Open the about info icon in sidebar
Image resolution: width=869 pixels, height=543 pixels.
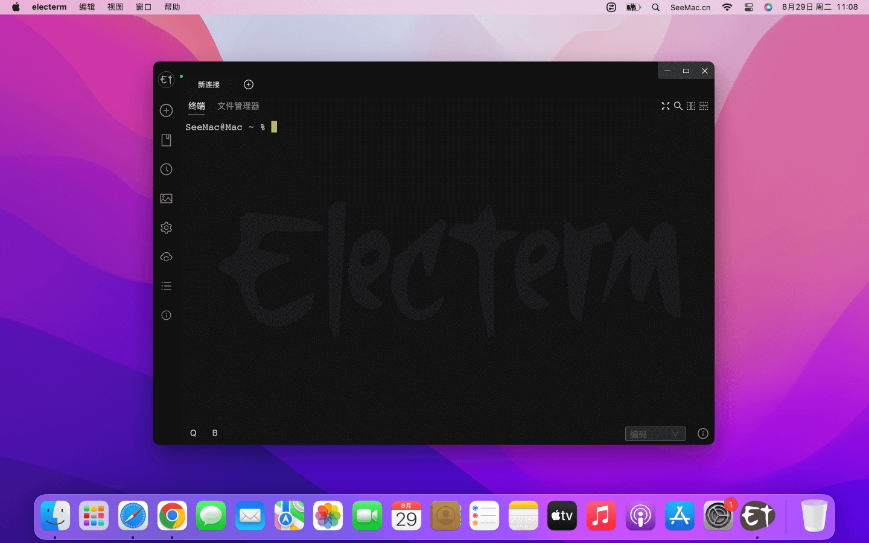coord(167,315)
